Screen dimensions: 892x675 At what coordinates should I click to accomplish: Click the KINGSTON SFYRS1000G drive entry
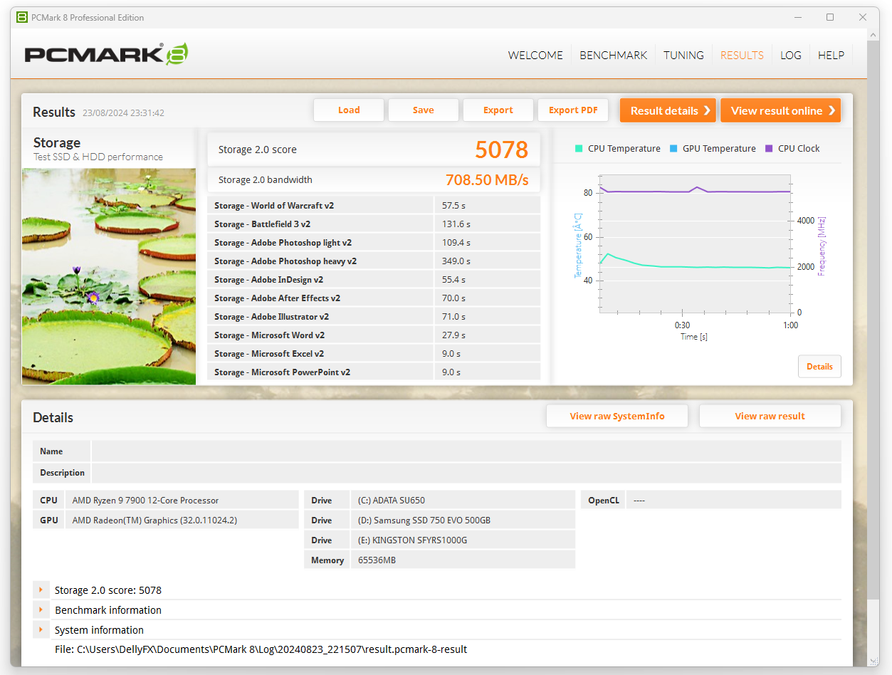[463, 540]
